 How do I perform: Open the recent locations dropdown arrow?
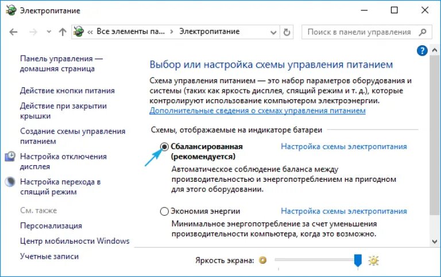pos(49,32)
